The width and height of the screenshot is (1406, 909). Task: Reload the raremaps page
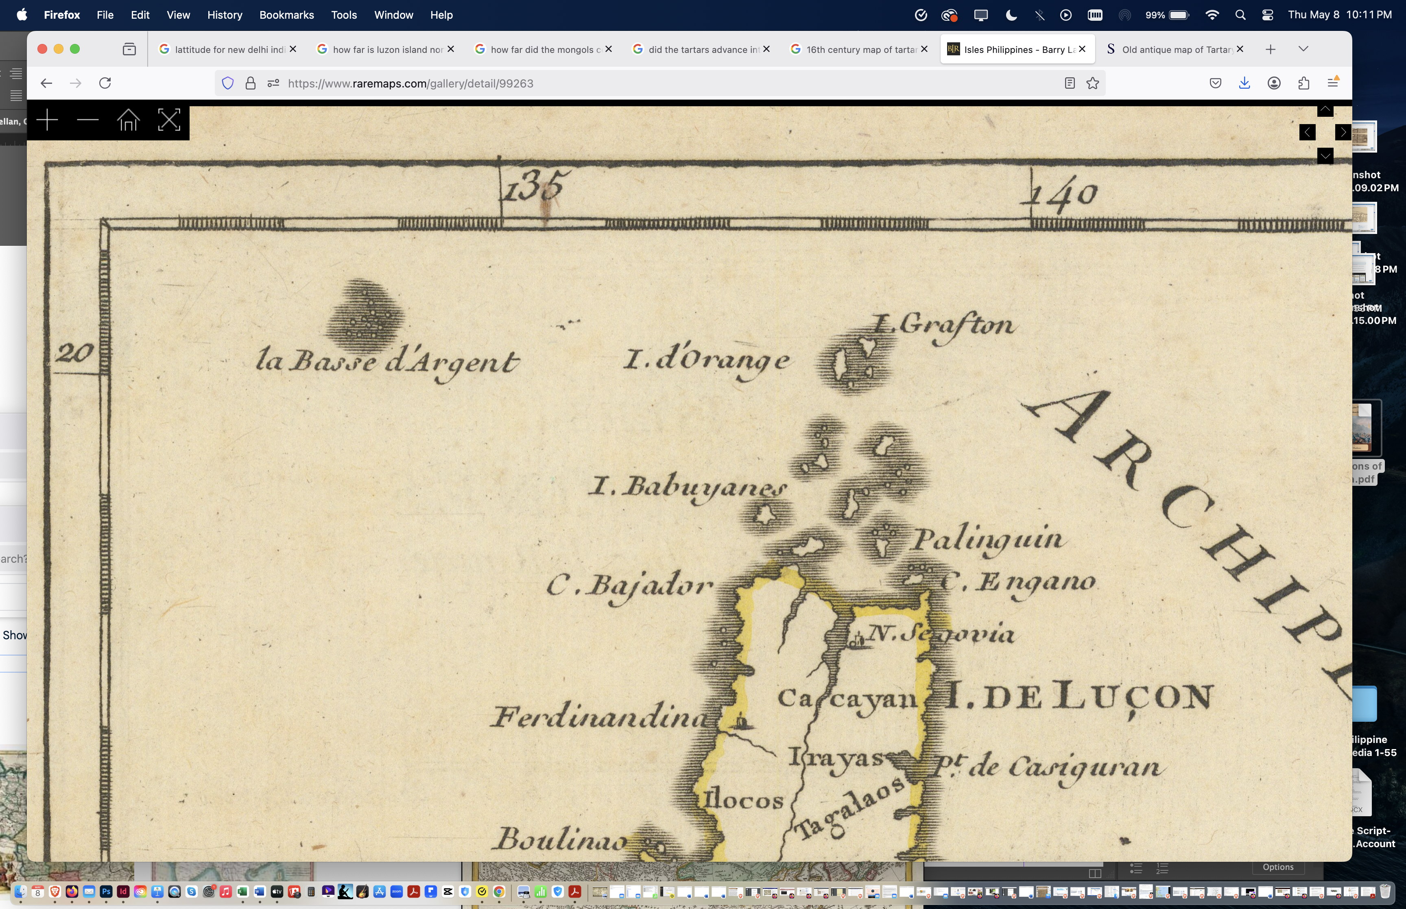pos(105,83)
